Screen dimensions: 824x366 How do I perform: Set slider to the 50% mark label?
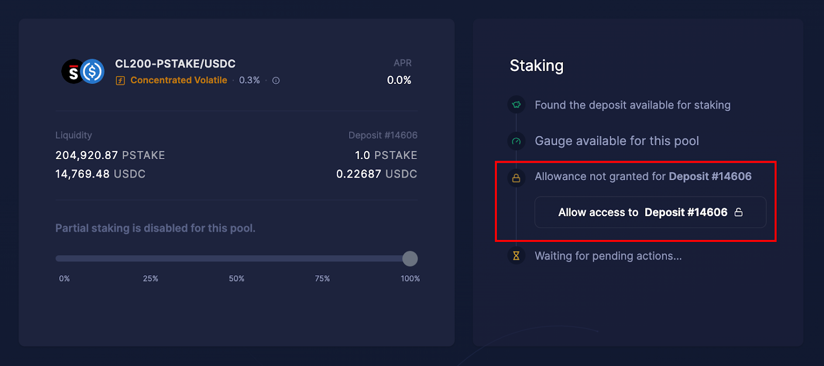(x=236, y=278)
